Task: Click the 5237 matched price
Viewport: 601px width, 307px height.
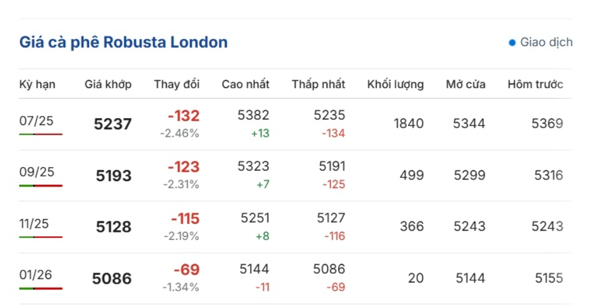Action: (x=113, y=124)
